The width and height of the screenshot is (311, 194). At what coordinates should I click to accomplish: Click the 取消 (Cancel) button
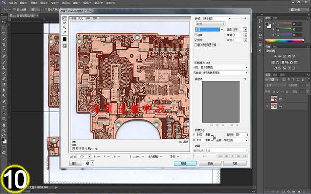coord(210,163)
